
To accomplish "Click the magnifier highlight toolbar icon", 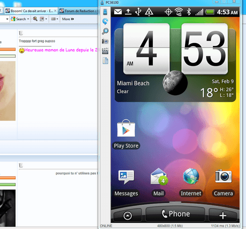I will 35,19.
